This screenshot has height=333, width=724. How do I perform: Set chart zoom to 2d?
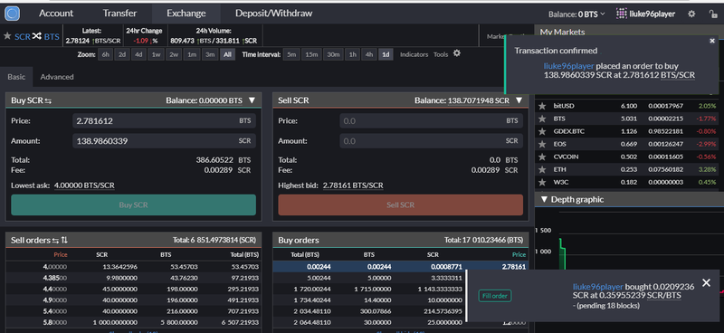[x=122, y=54]
